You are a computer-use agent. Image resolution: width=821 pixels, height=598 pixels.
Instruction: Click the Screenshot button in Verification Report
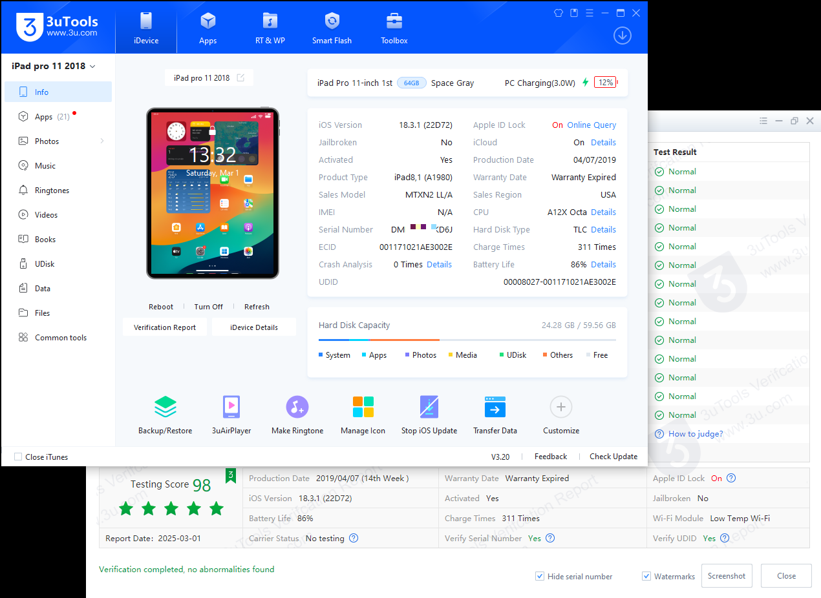(727, 576)
